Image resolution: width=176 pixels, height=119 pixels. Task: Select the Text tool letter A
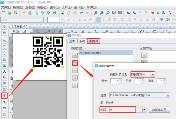(4, 71)
